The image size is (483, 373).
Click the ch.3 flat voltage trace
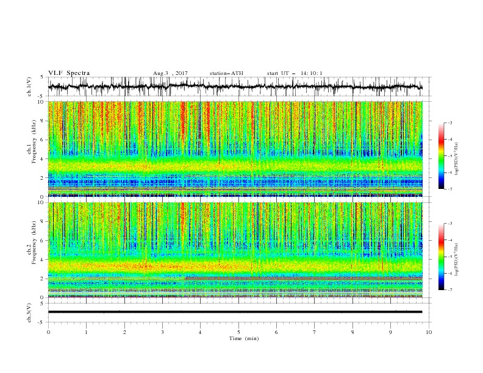pos(235,312)
